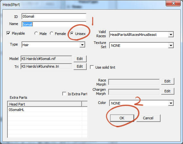
Task: Click the ID text field containing 0Somali
Action: click(x=54, y=16)
